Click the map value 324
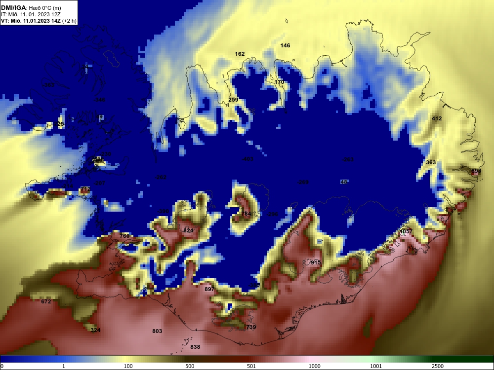 point(95,330)
